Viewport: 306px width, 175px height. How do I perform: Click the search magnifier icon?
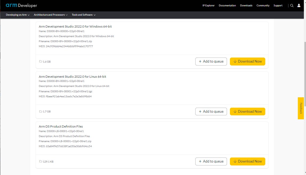click(292, 6)
